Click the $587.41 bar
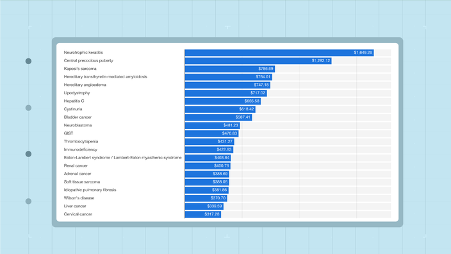The width and height of the screenshot is (451, 254). coord(218,117)
